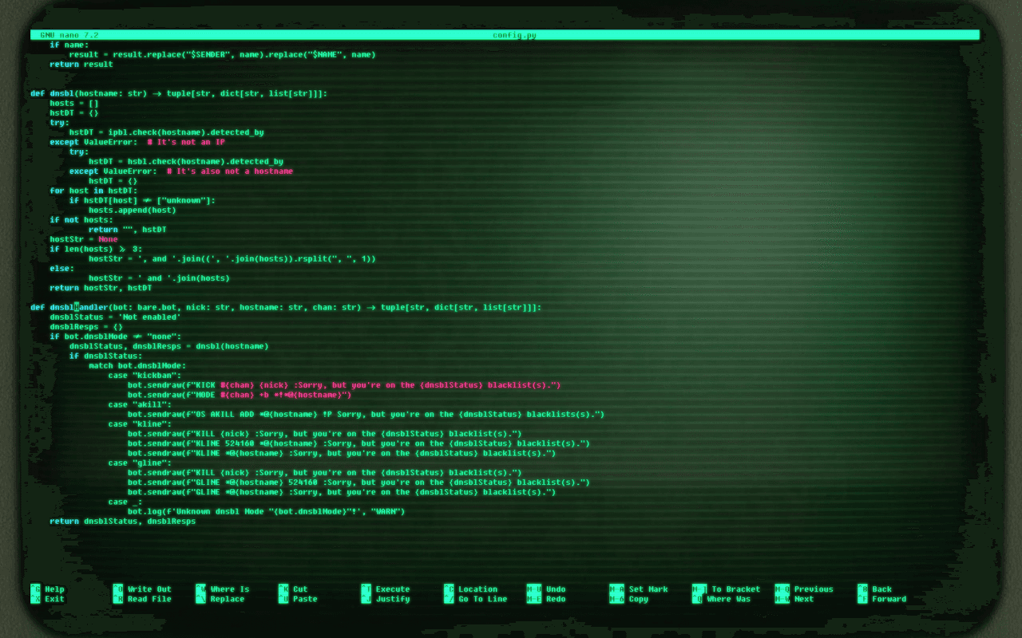Select the Write Out shortcut
The width and height of the screenshot is (1022, 638).
point(149,589)
